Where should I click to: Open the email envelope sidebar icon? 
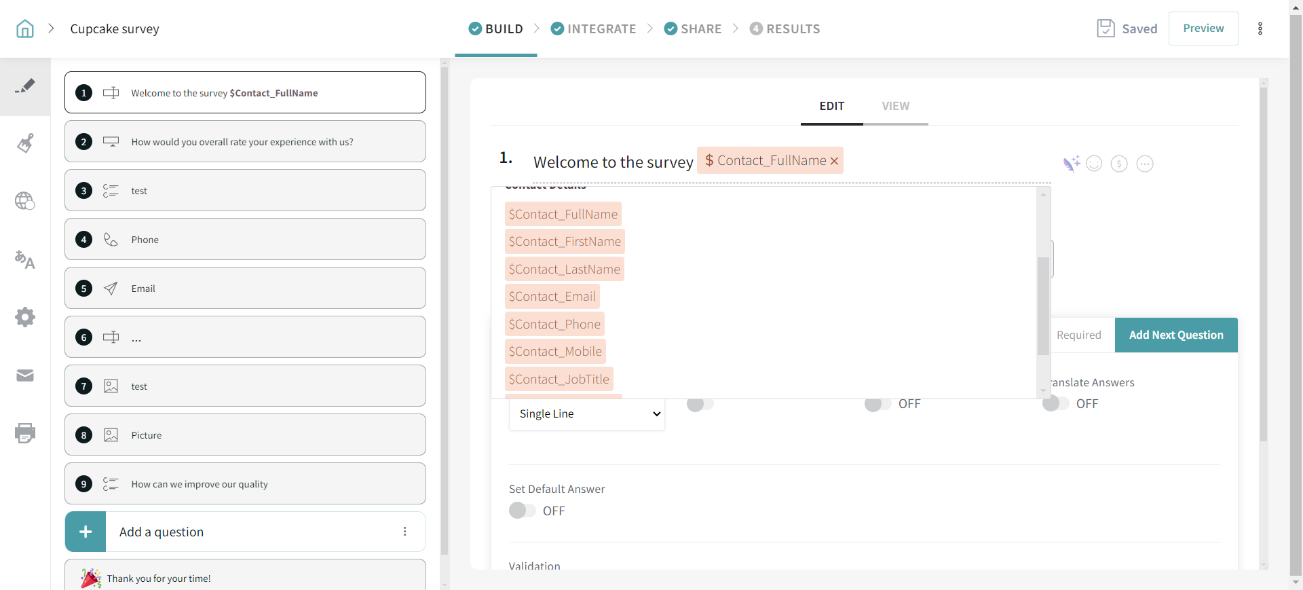click(25, 375)
